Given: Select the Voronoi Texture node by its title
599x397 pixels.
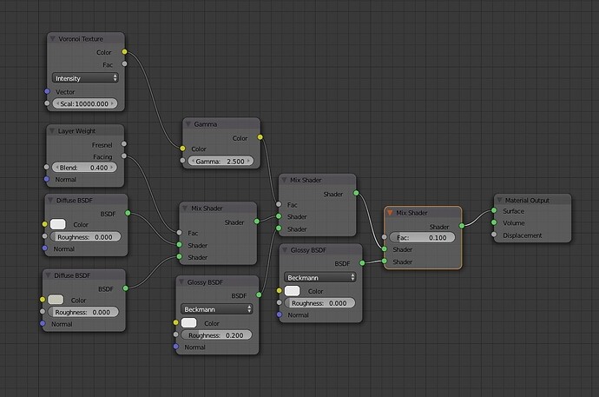Looking at the screenshot, I should 81,38.
